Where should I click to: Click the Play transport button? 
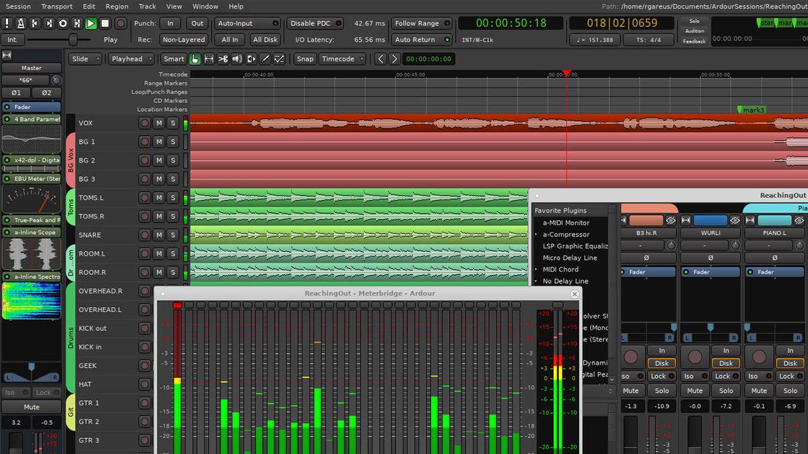[92, 22]
